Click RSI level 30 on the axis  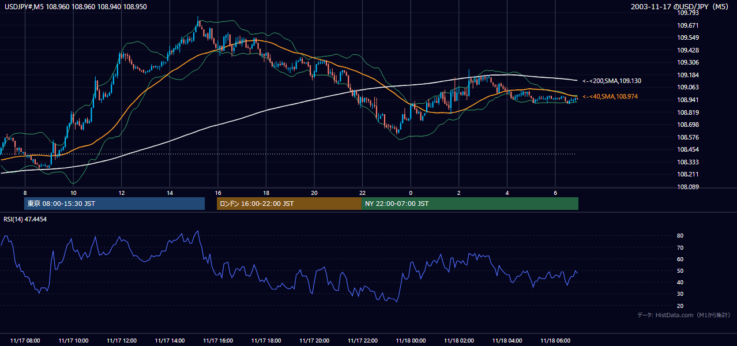[680, 294]
